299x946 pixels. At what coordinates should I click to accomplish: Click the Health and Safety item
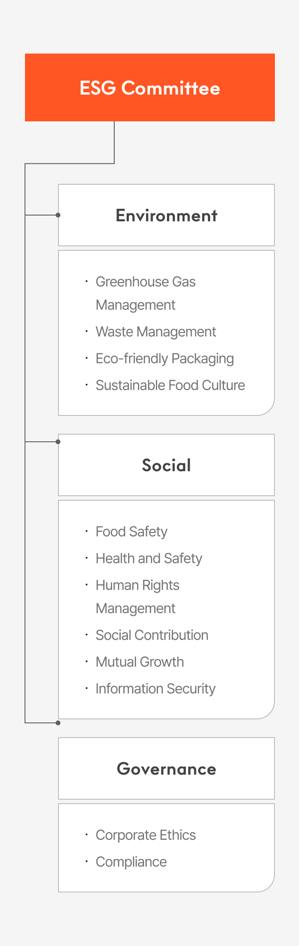149,558
